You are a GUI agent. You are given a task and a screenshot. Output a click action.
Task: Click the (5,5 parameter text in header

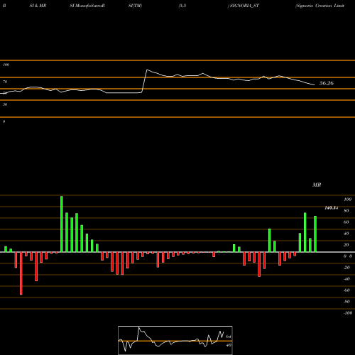[182, 6]
